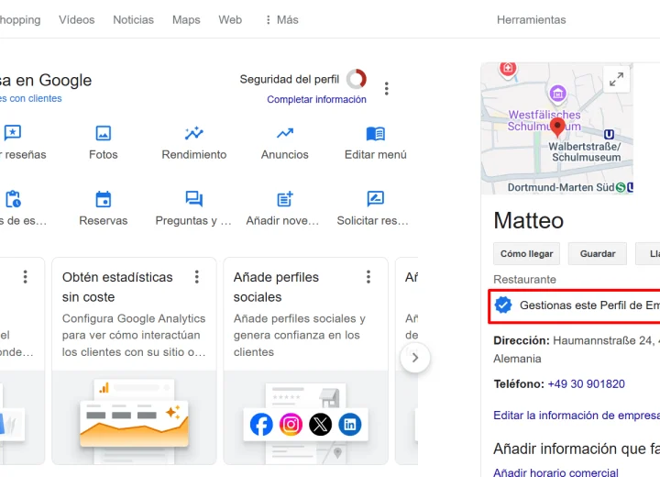Switch to the Shopping tab
This screenshot has width=660, height=477.
click(20, 20)
